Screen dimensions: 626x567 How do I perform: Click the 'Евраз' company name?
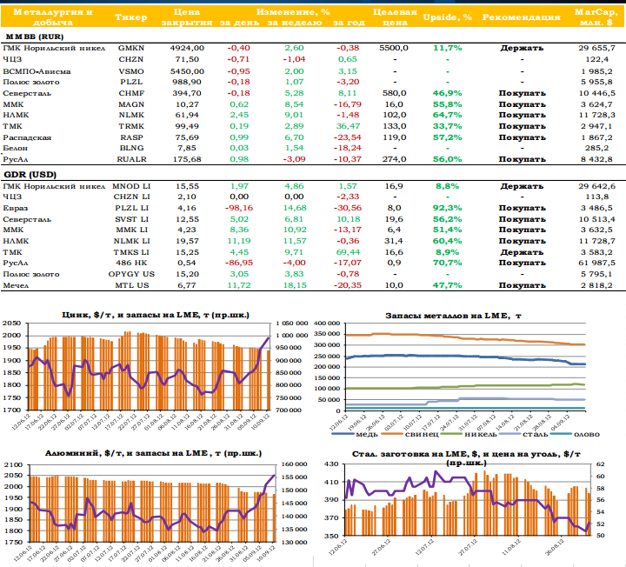click(x=15, y=208)
